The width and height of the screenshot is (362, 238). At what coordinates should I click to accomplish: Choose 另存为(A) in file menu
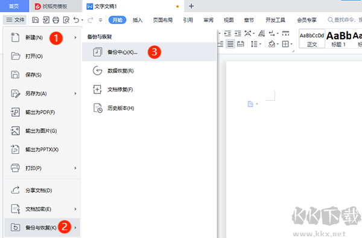[42, 93]
